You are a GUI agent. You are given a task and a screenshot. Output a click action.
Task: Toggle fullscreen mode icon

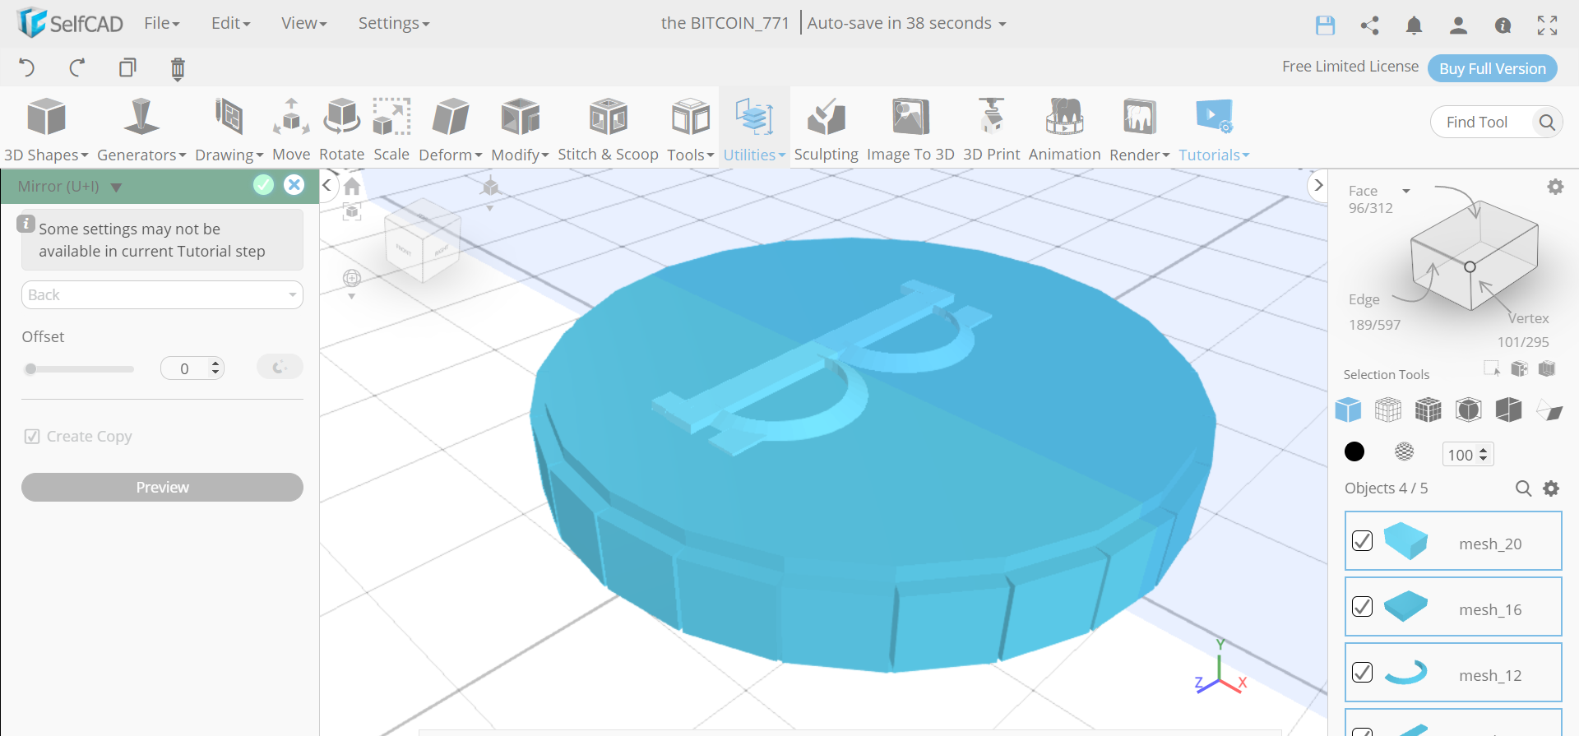[1547, 25]
